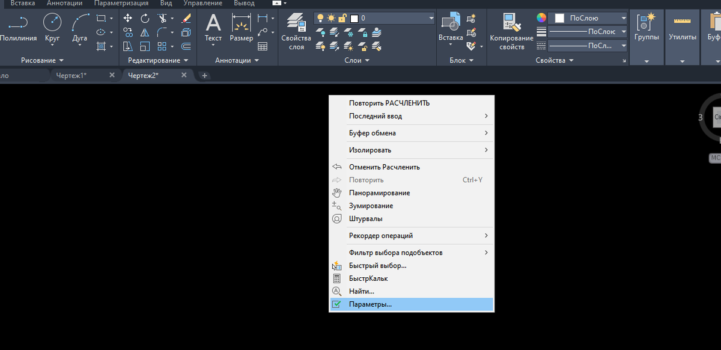This screenshot has width=721, height=350.
Task: Click the linear dimension icon
Action: pyautogui.click(x=262, y=19)
